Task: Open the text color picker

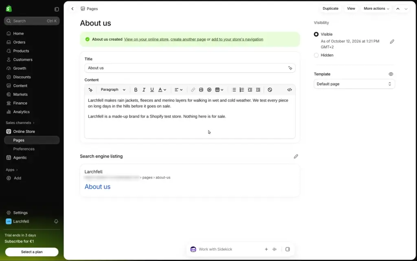Action: point(162,90)
